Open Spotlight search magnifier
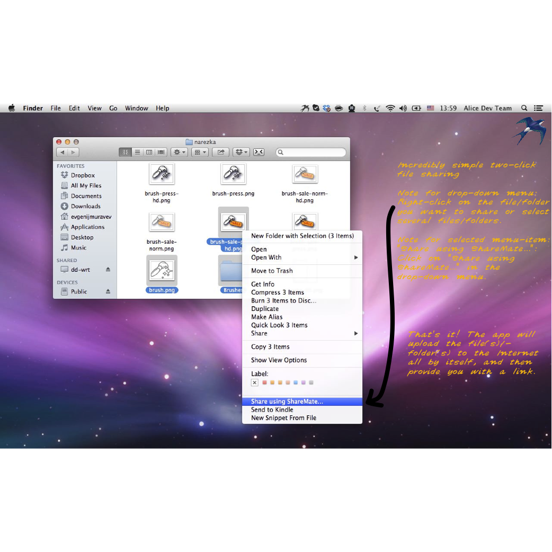552x552 pixels. [x=524, y=108]
